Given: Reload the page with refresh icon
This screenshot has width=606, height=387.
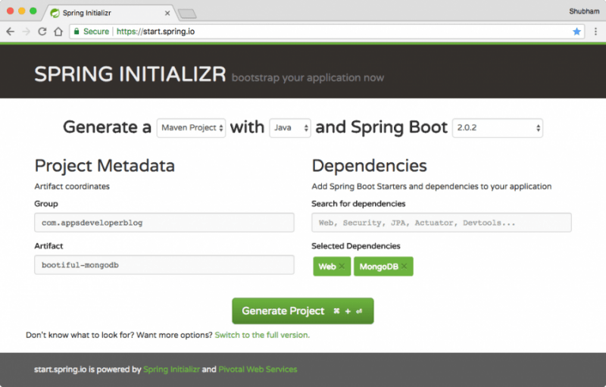Looking at the screenshot, I should [x=42, y=32].
